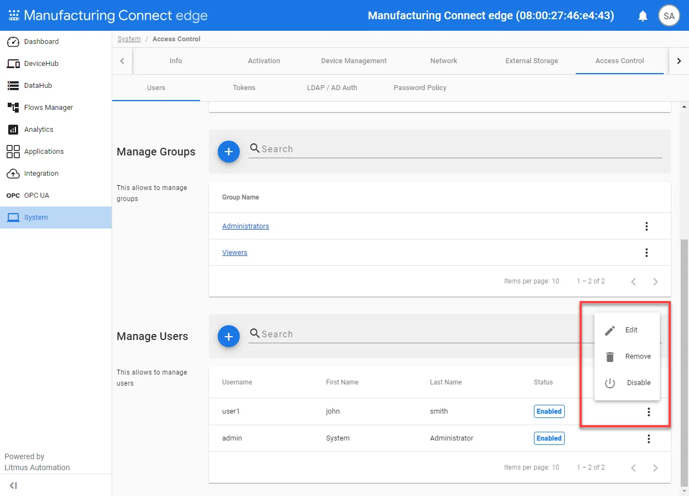
Task: Select Disable in the user context menu
Action: tap(627, 383)
